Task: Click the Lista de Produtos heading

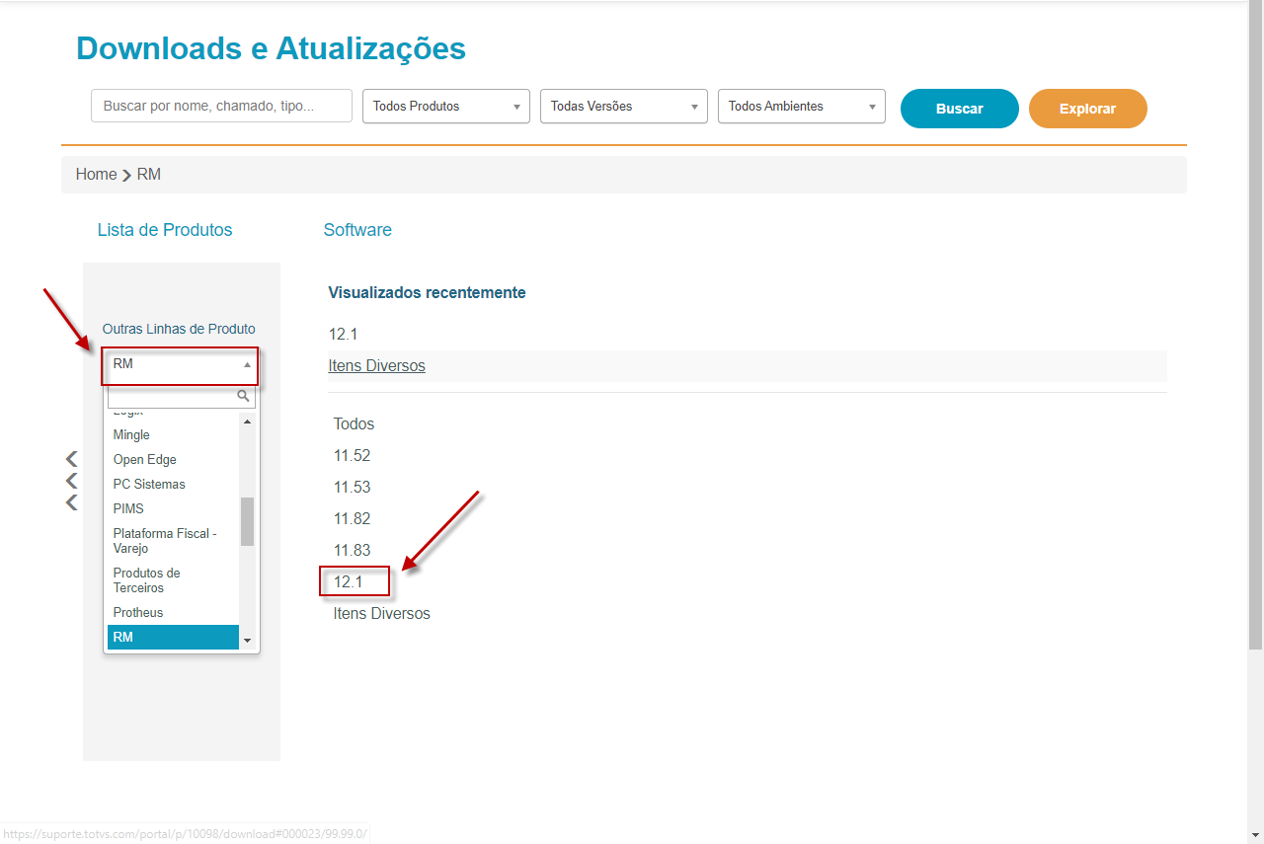Action: point(165,230)
